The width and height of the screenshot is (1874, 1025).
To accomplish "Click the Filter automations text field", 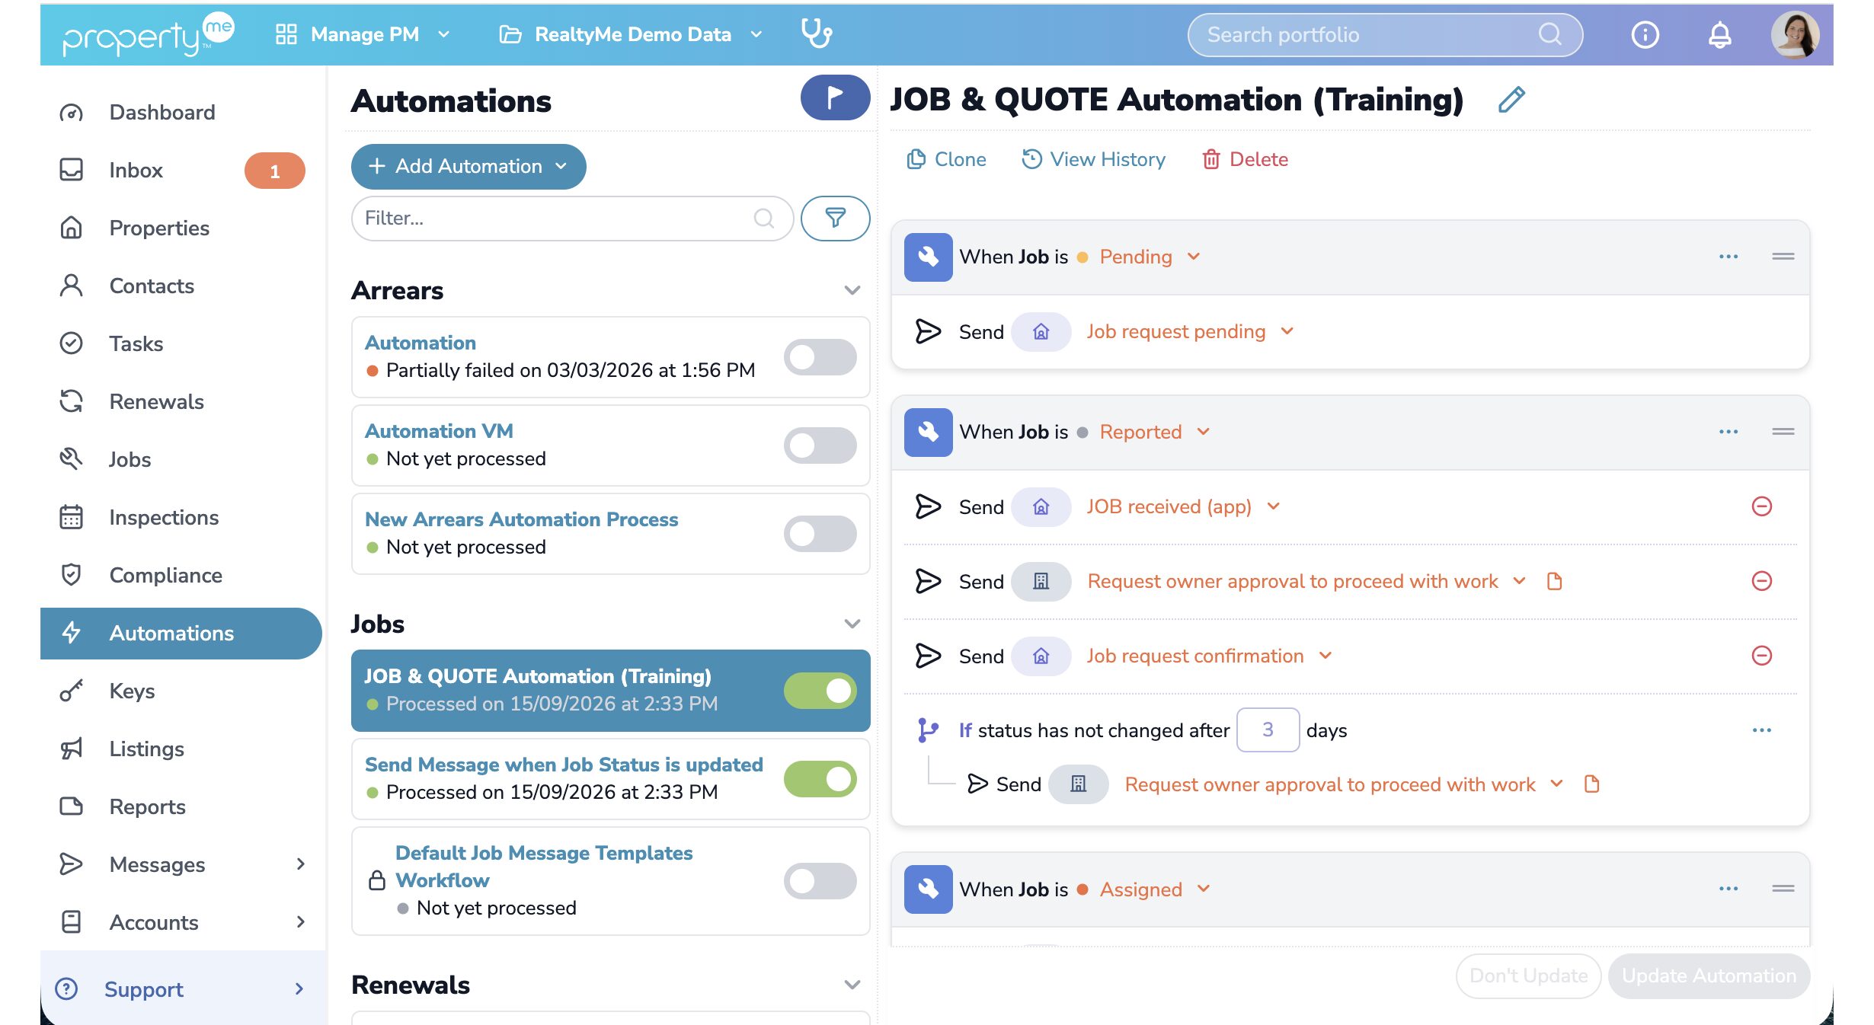I will 571,219.
